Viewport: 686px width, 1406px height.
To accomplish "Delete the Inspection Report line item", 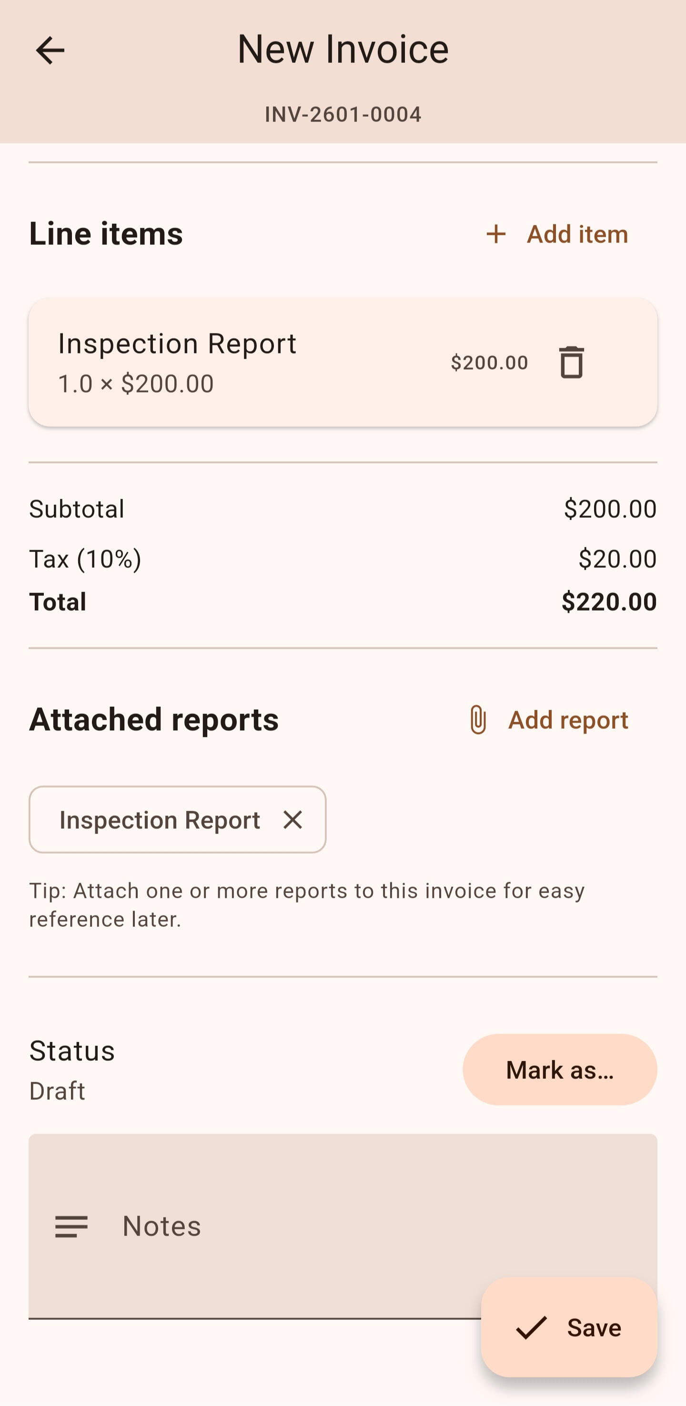I will click(571, 362).
